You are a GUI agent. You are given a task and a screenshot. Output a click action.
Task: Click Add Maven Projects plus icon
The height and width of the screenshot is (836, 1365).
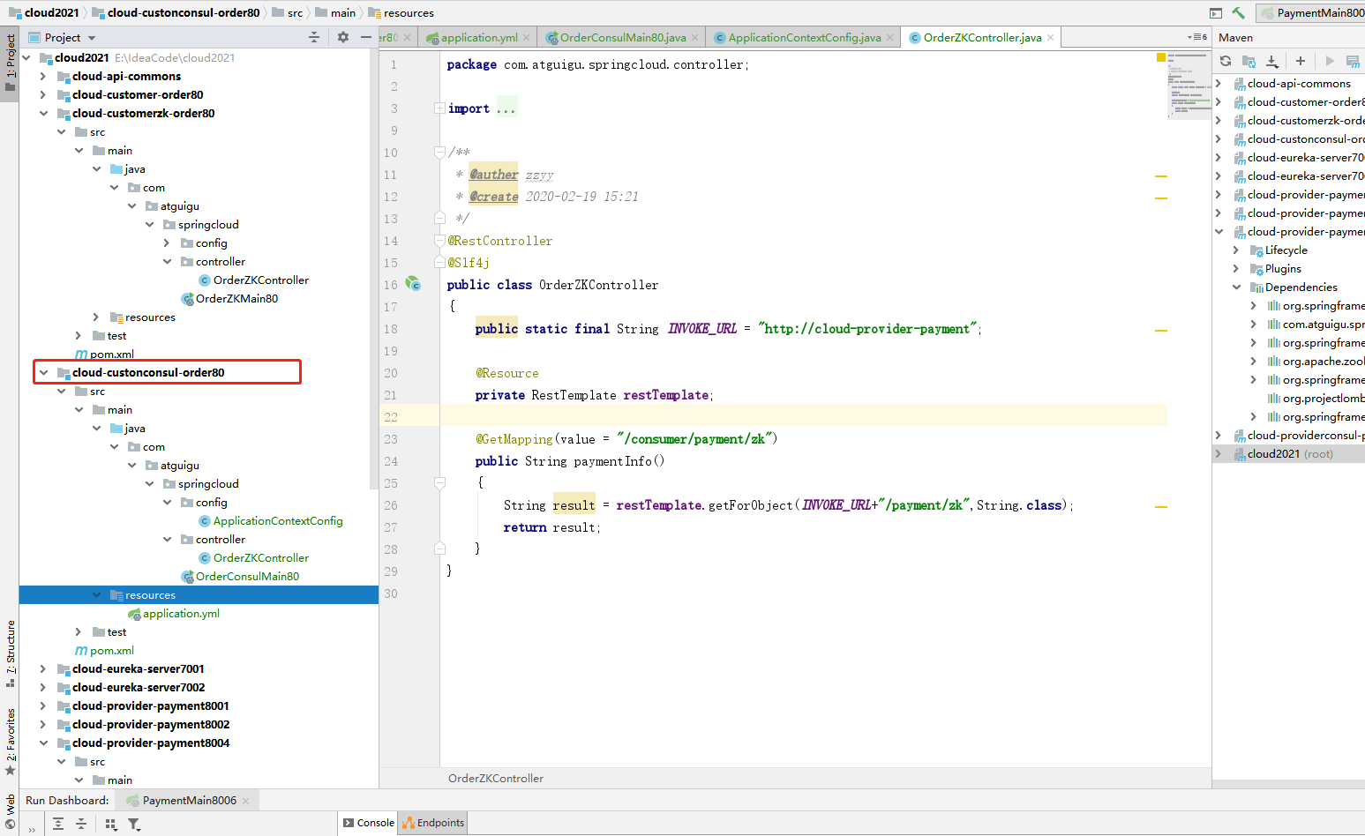tap(1301, 61)
